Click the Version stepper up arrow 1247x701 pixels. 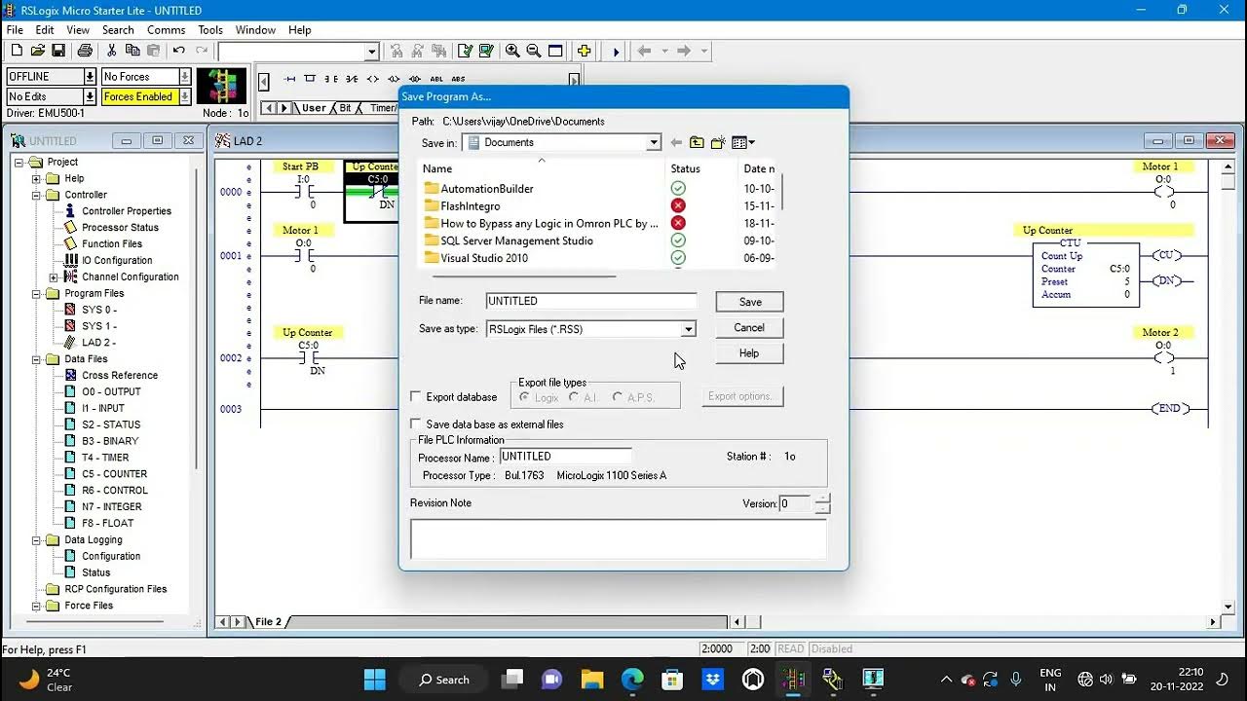[x=823, y=498]
